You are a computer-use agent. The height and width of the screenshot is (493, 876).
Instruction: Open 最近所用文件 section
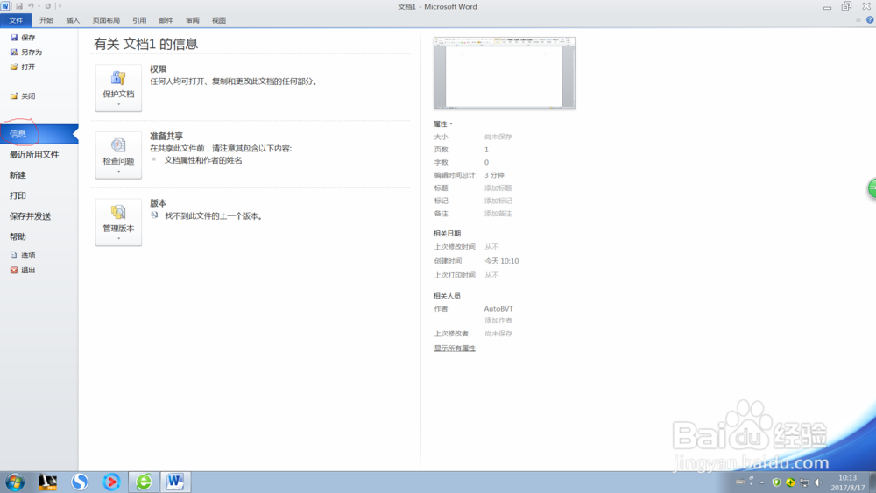pos(34,155)
